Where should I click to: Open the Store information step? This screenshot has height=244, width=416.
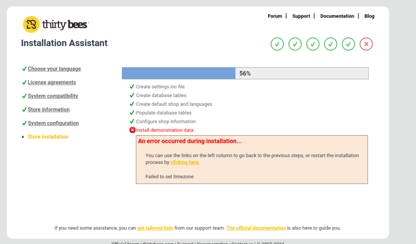coord(49,110)
